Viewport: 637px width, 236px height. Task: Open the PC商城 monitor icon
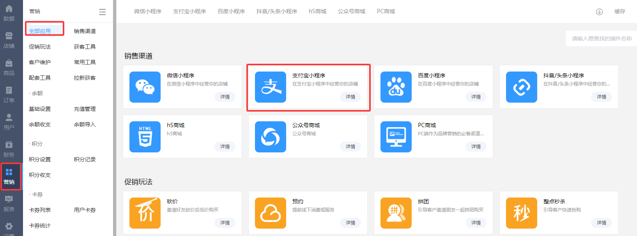(396, 137)
